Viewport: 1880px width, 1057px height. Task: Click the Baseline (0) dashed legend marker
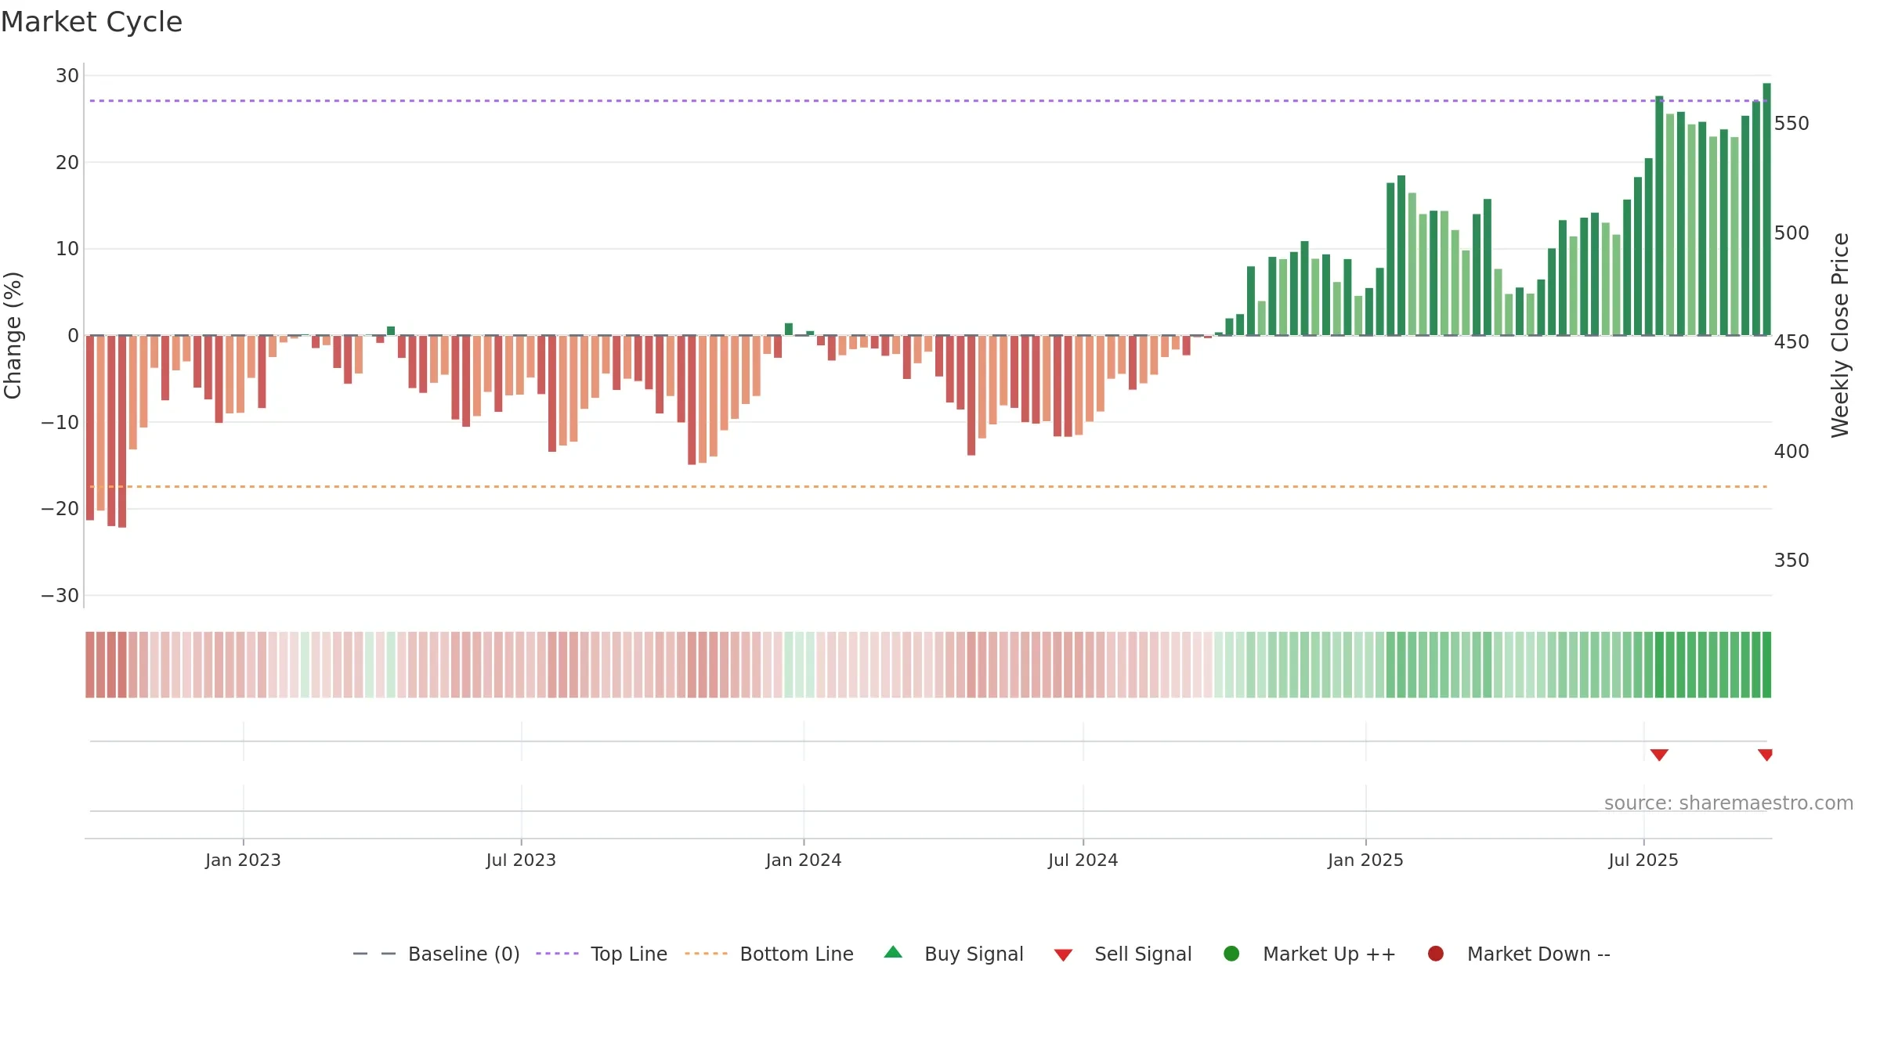pos(374,954)
